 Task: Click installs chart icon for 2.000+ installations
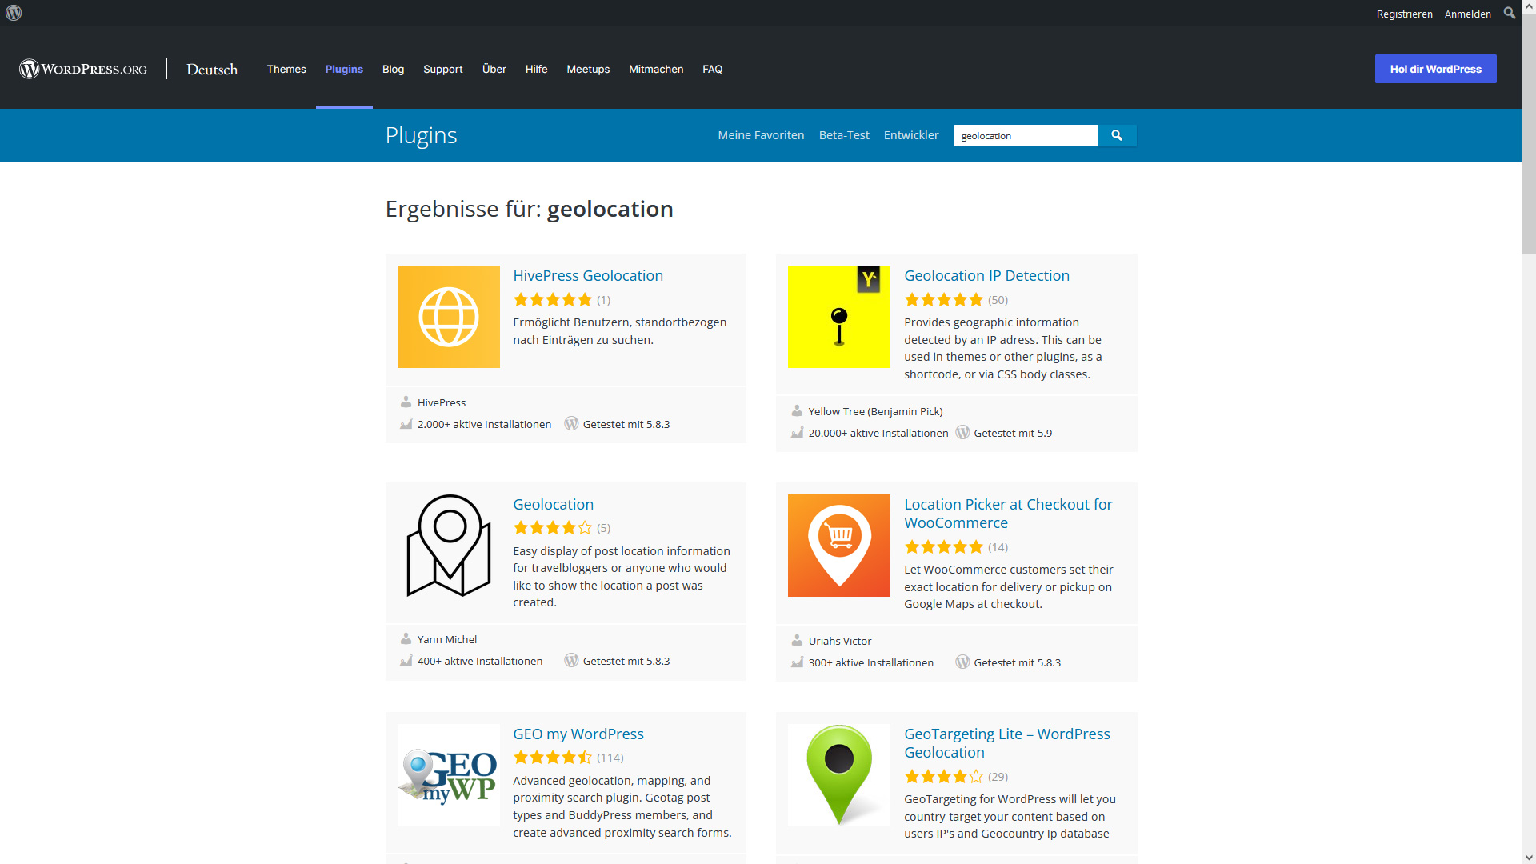coord(406,424)
